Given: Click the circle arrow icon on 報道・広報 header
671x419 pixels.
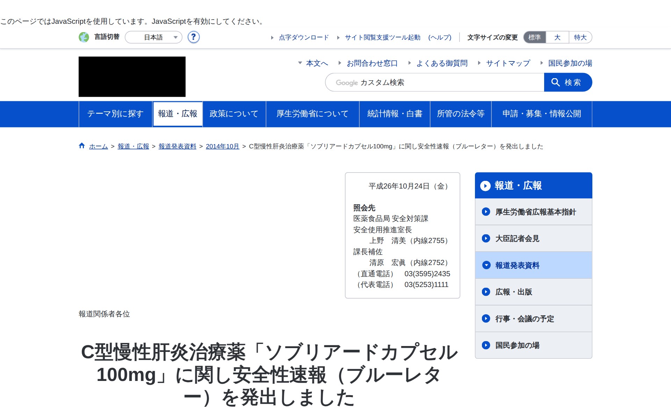Looking at the screenshot, I should coord(485,186).
